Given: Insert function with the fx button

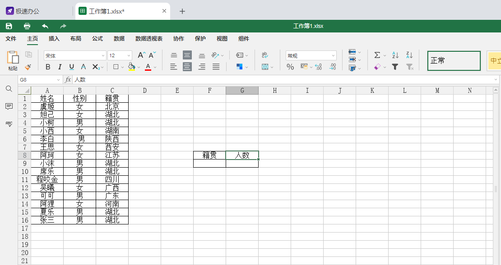Looking at the screenshot, I should point(68,80).
